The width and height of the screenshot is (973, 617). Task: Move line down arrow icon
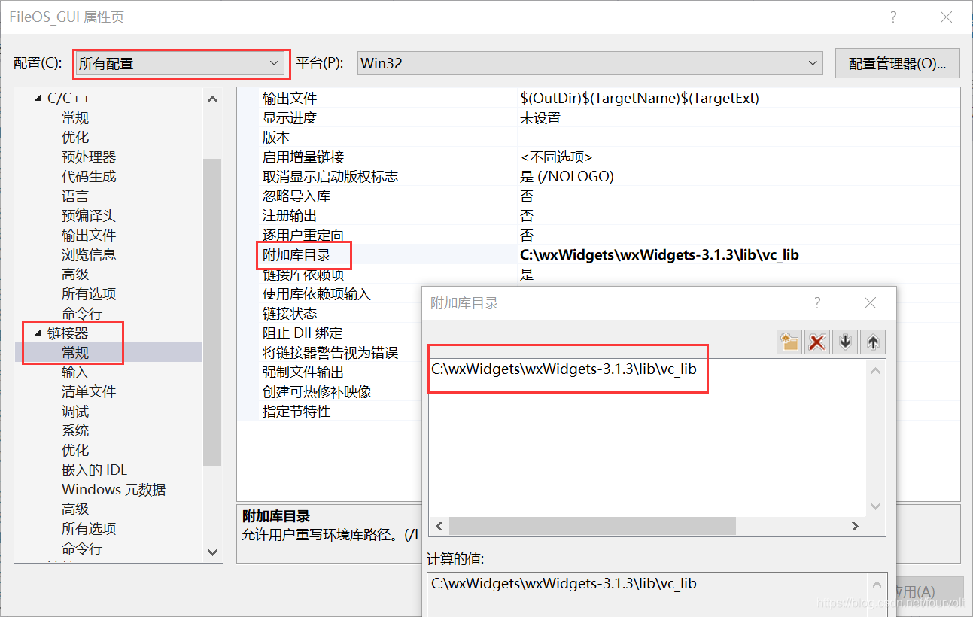(x=845, y=342)
